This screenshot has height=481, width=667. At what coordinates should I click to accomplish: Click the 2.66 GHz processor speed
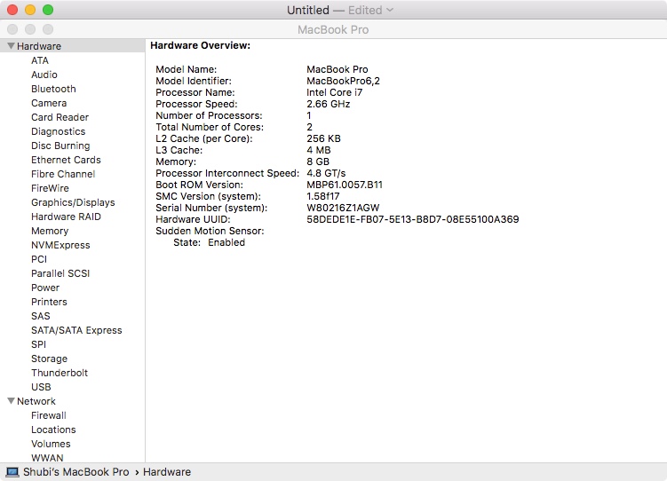[329, 104]
